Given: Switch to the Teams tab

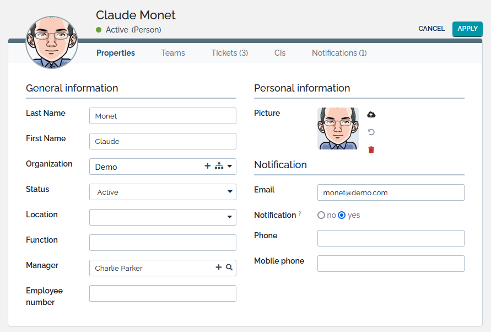Looking at the screenshot, I should pos(173,52).
